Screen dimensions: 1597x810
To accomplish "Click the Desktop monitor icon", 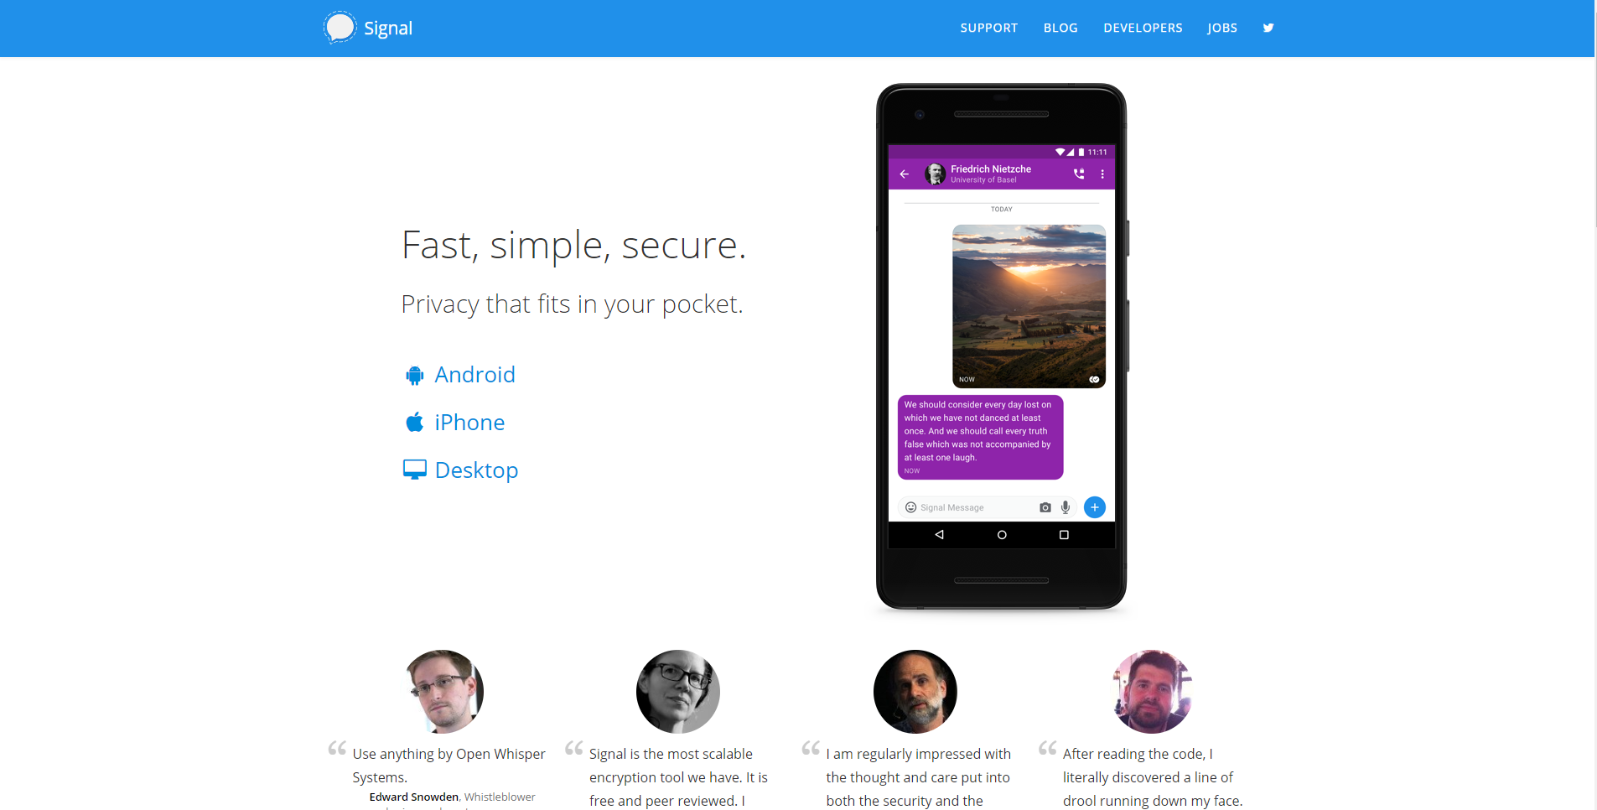I will (x=414, y=470).
